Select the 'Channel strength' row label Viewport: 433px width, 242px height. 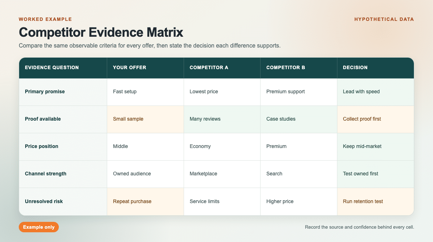(x=63, y=174)
